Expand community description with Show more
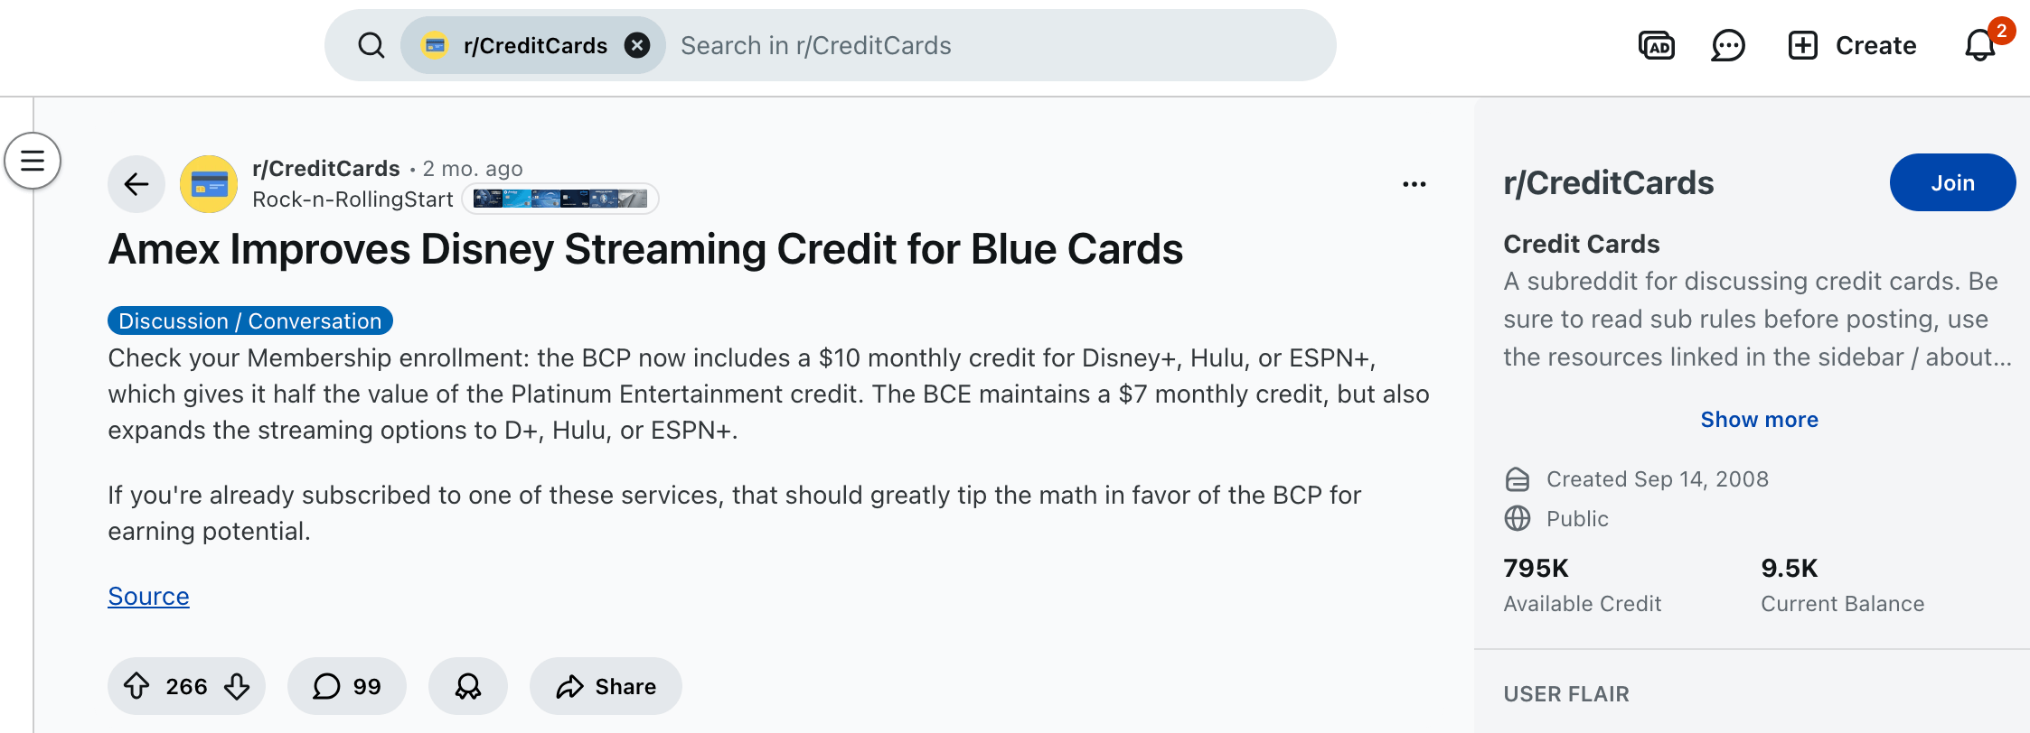Image resolution: width=2030 pixels, height=733 pixels. pos(1759,420)
